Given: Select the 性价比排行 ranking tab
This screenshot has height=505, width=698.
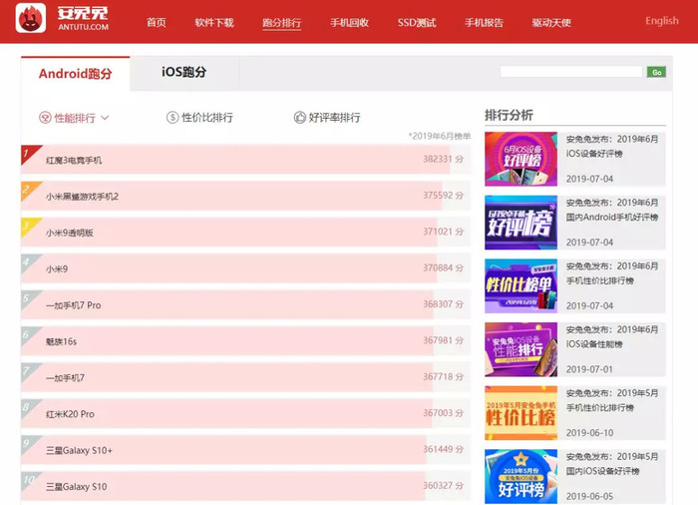Looking at the screenshot, I should 199,118.
